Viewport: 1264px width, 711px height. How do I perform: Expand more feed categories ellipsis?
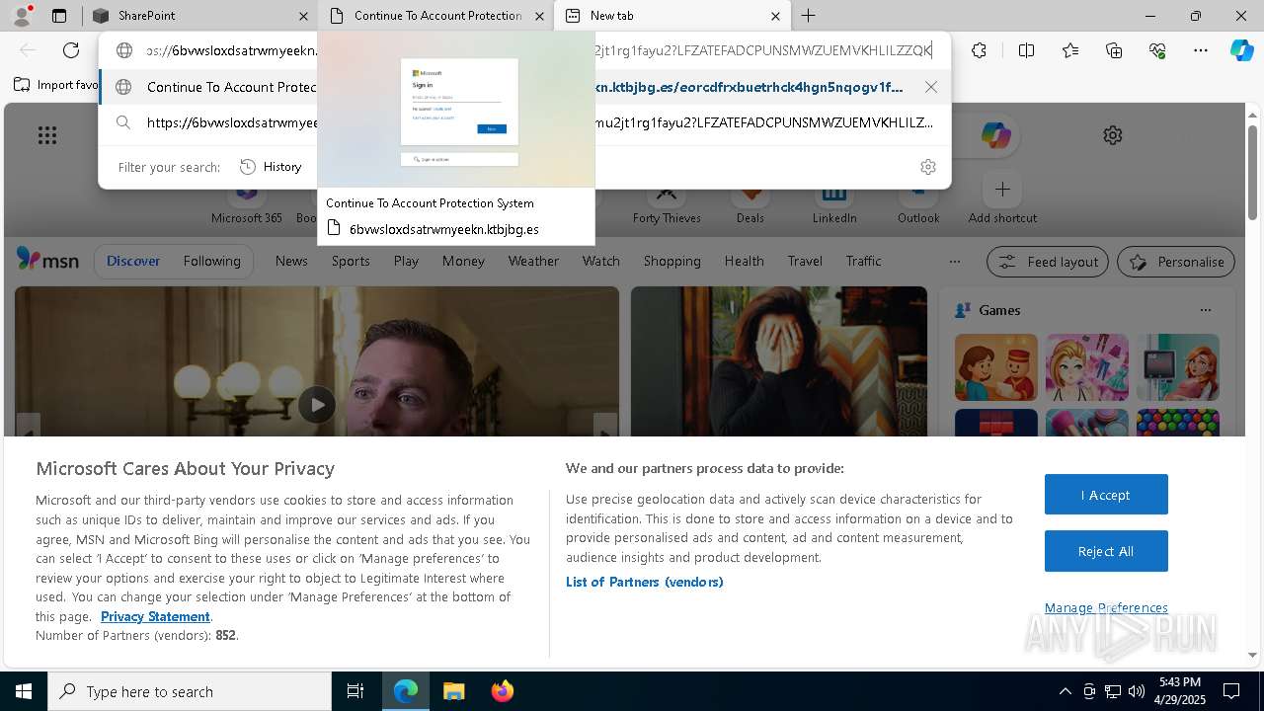tap(954, 262)
